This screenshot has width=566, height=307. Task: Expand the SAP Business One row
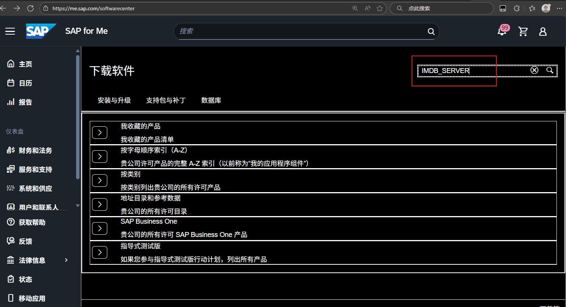coord(100,228)
